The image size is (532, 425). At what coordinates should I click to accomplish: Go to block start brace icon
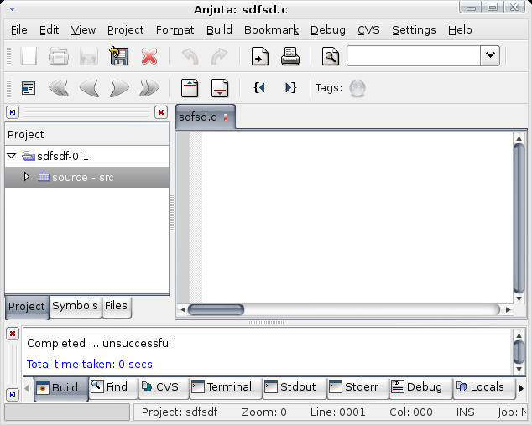259,88
